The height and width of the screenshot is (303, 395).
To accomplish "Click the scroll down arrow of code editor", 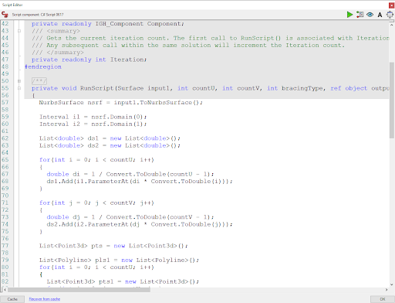I will click(x=391, y=284).
